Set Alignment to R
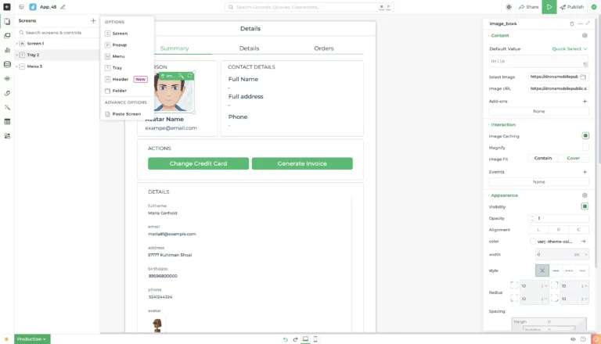601x344 pixels. 559,230
